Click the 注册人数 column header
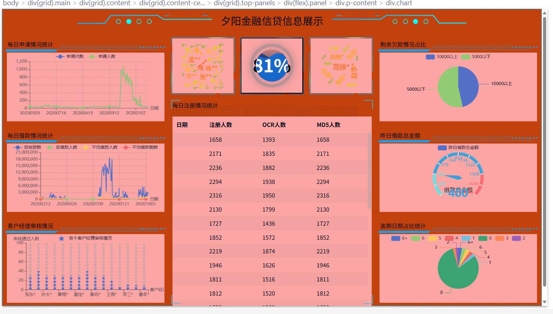This screenshot has height=314, width=553. coord(221,125)
